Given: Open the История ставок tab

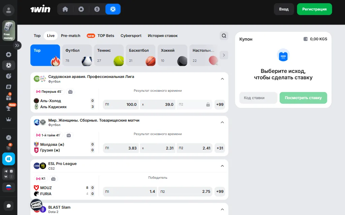Looking at the screenshot, I should click(163, 36).
